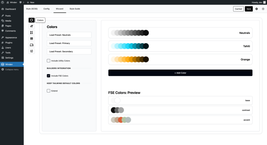Select the black swatch in contrast row
The image size is (267, 145).
click(x=113, y=110)
